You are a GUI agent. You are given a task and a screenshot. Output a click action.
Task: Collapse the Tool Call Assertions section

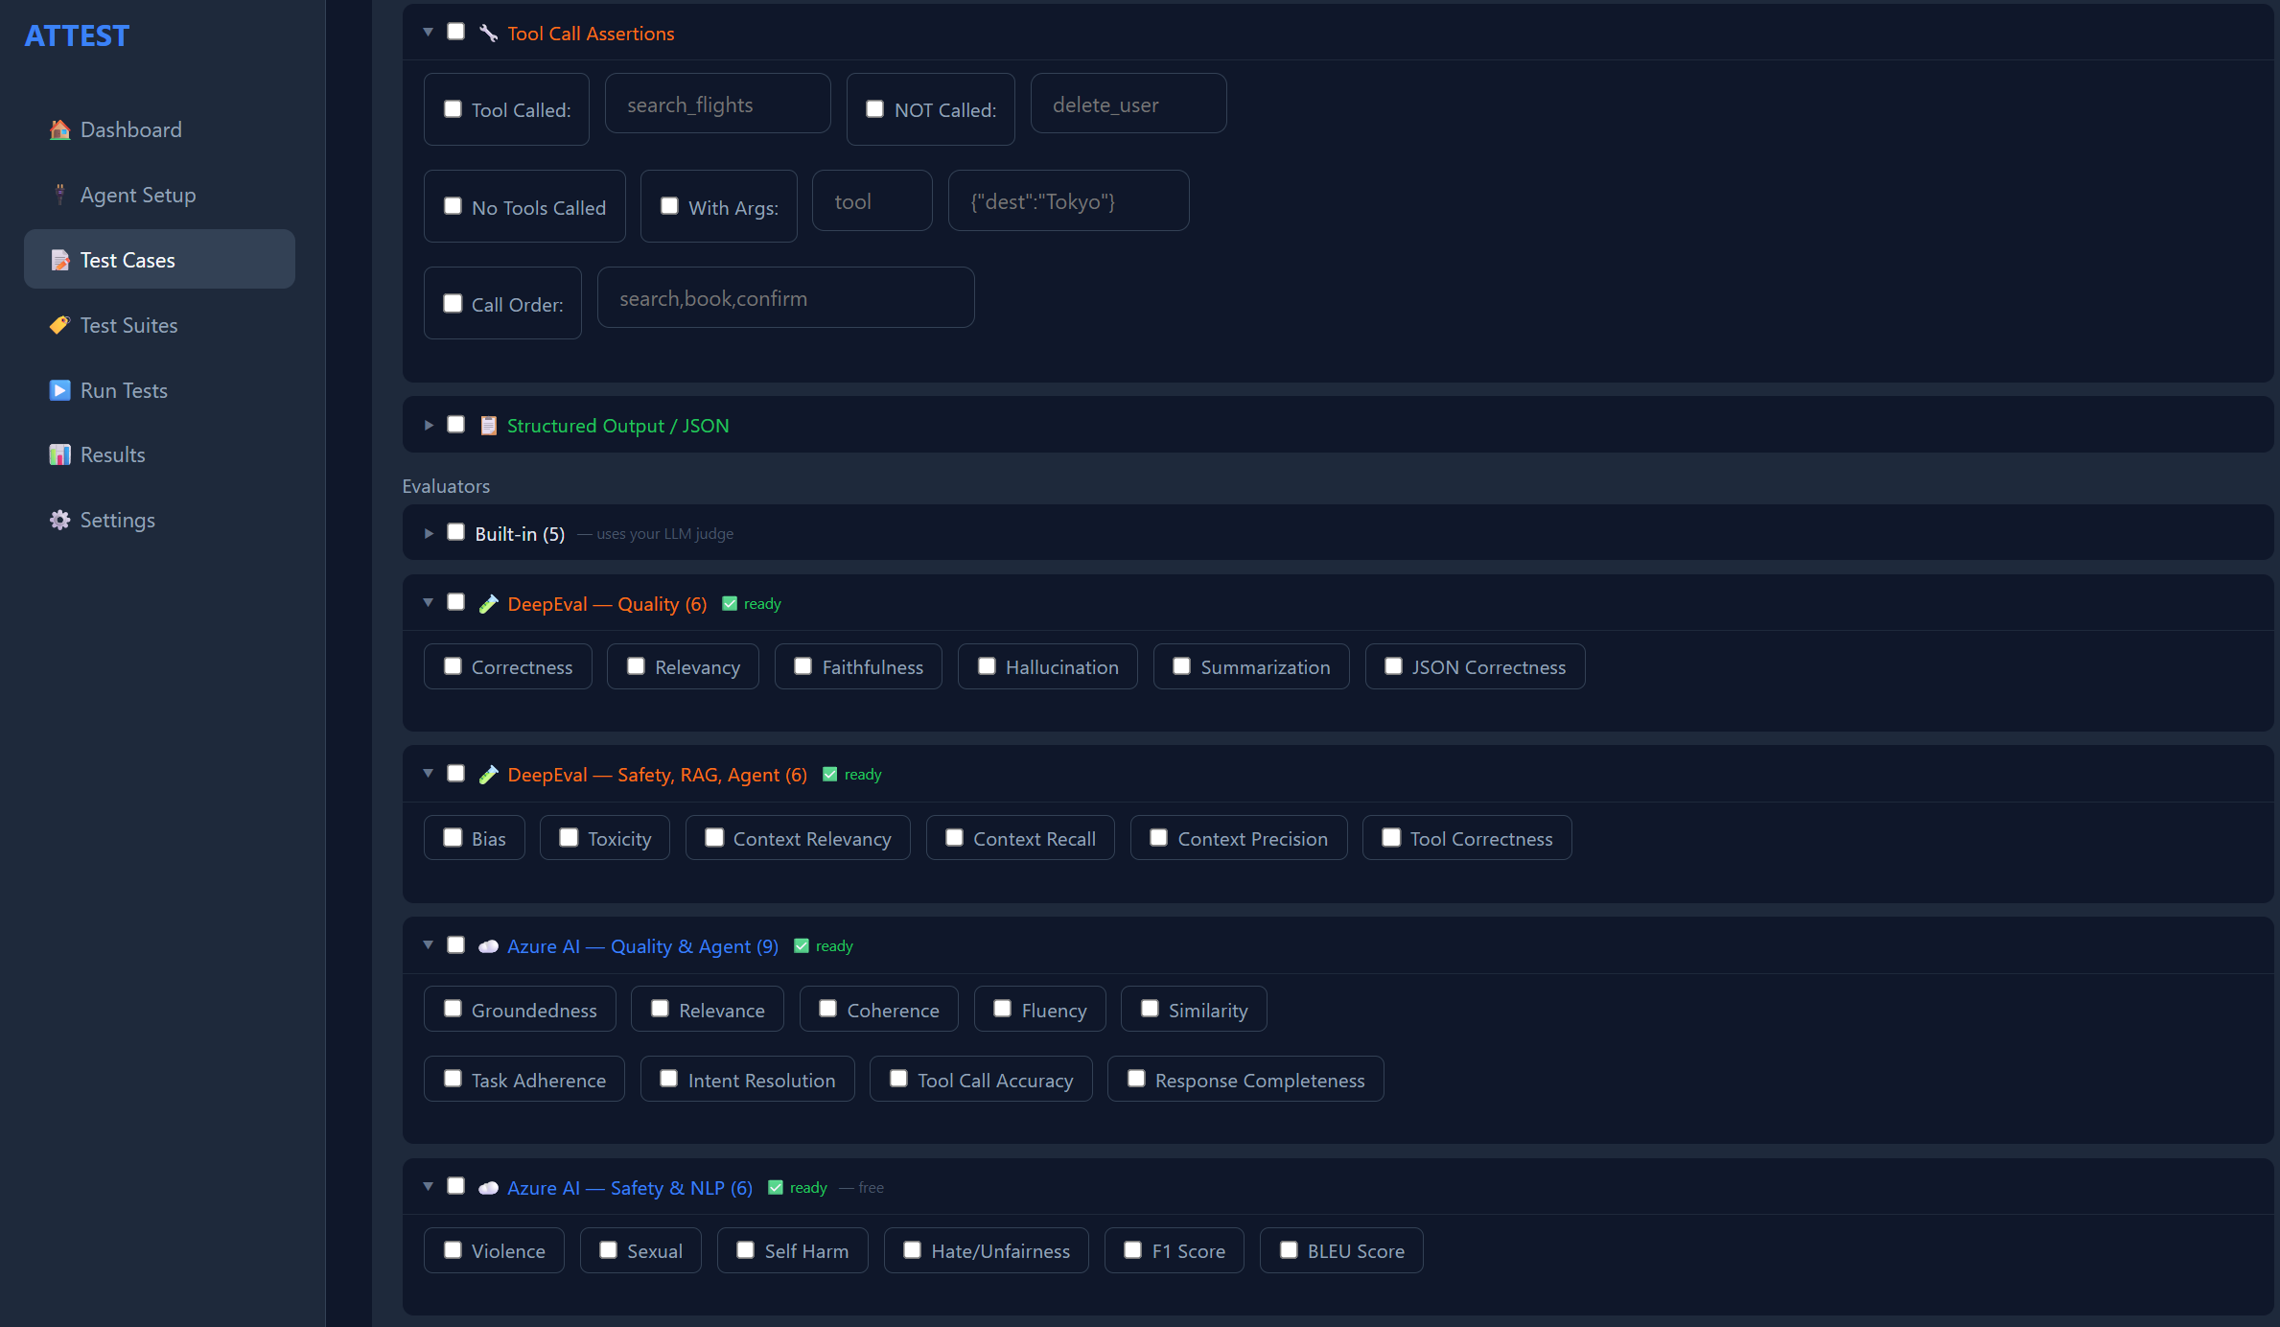(428, 33)
